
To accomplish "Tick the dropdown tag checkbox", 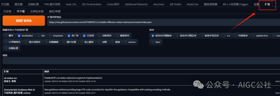I will click(x=51, y=36).
